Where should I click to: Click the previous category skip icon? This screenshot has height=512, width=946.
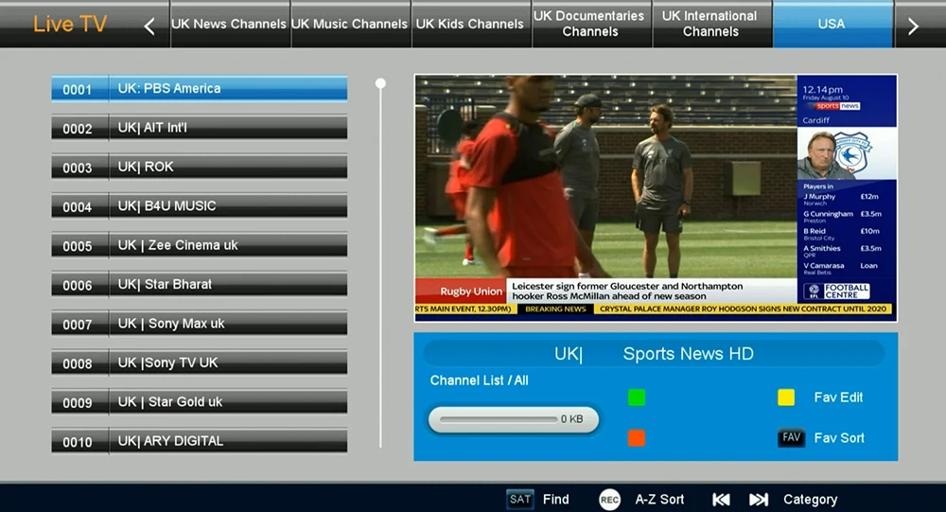721,500
